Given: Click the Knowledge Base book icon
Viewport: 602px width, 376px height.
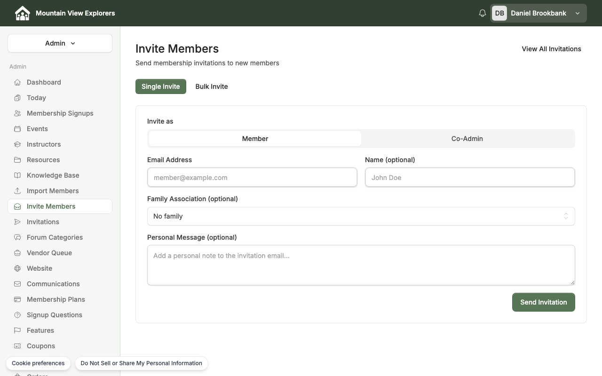Looking at the screenshot, I should 17,175.
